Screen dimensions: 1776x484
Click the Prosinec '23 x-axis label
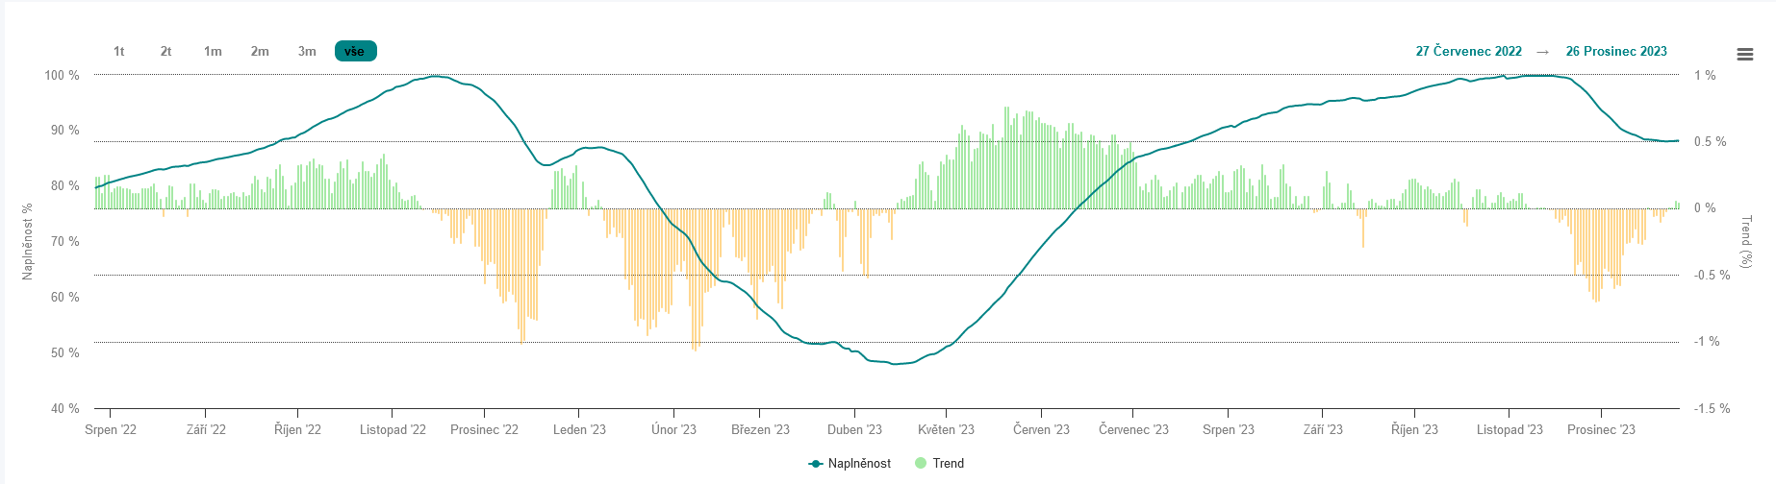pyautogui.click(x=1601, y=430)
